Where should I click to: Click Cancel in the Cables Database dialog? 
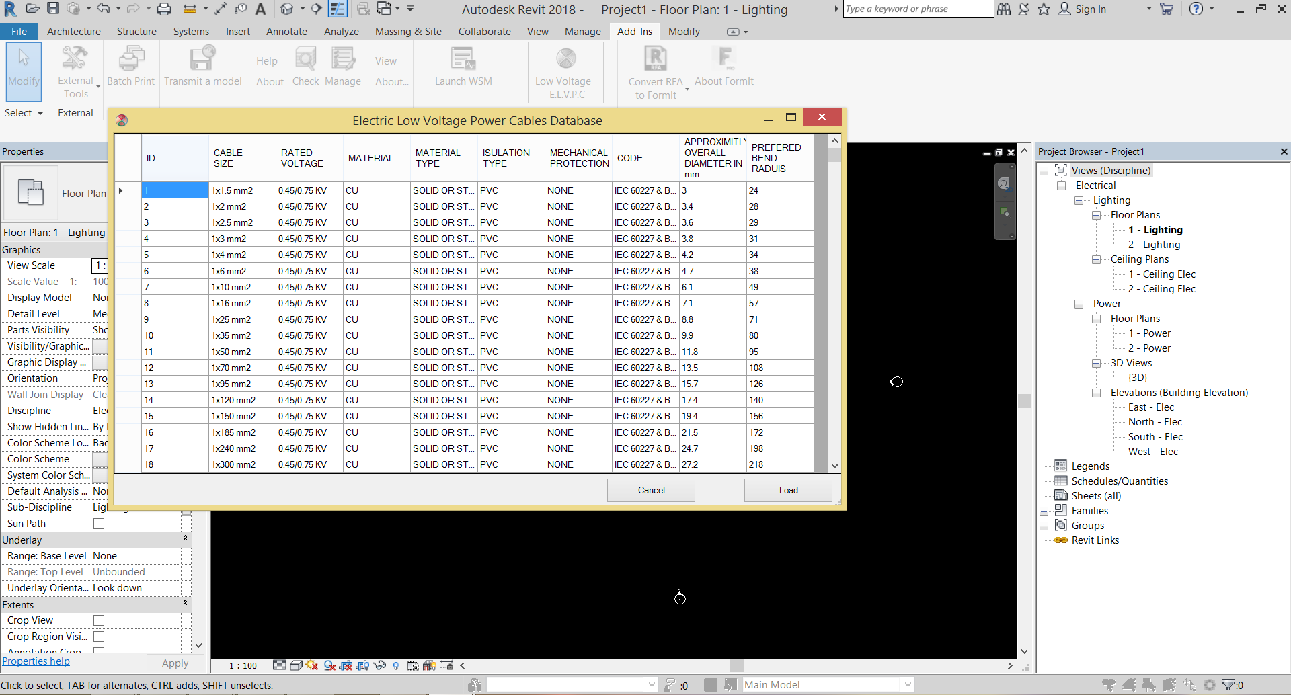pos(651,490)
